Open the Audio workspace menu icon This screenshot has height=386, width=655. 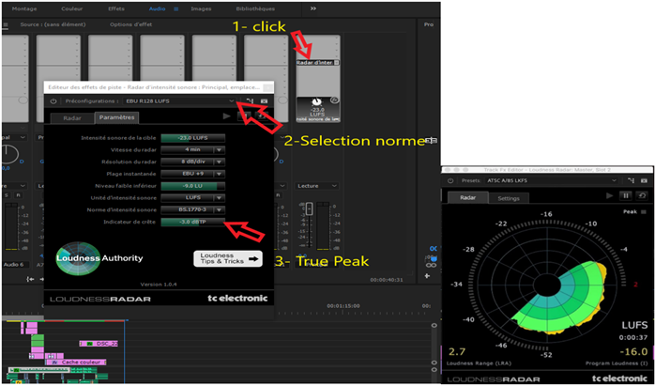click(x=175, y=8)
